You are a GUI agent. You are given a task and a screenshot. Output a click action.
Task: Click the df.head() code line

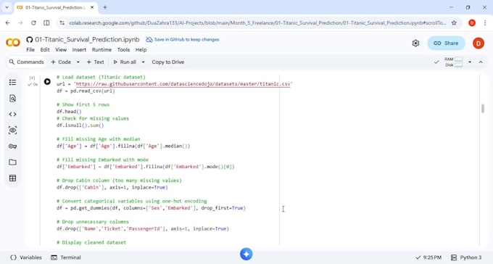[x=69, y=112]
